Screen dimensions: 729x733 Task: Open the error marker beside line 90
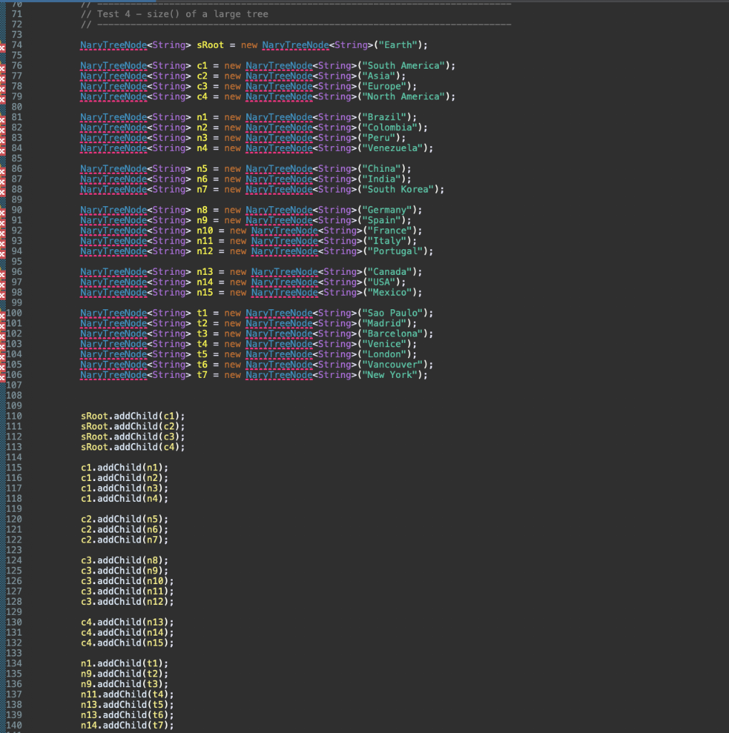point(2,212)
